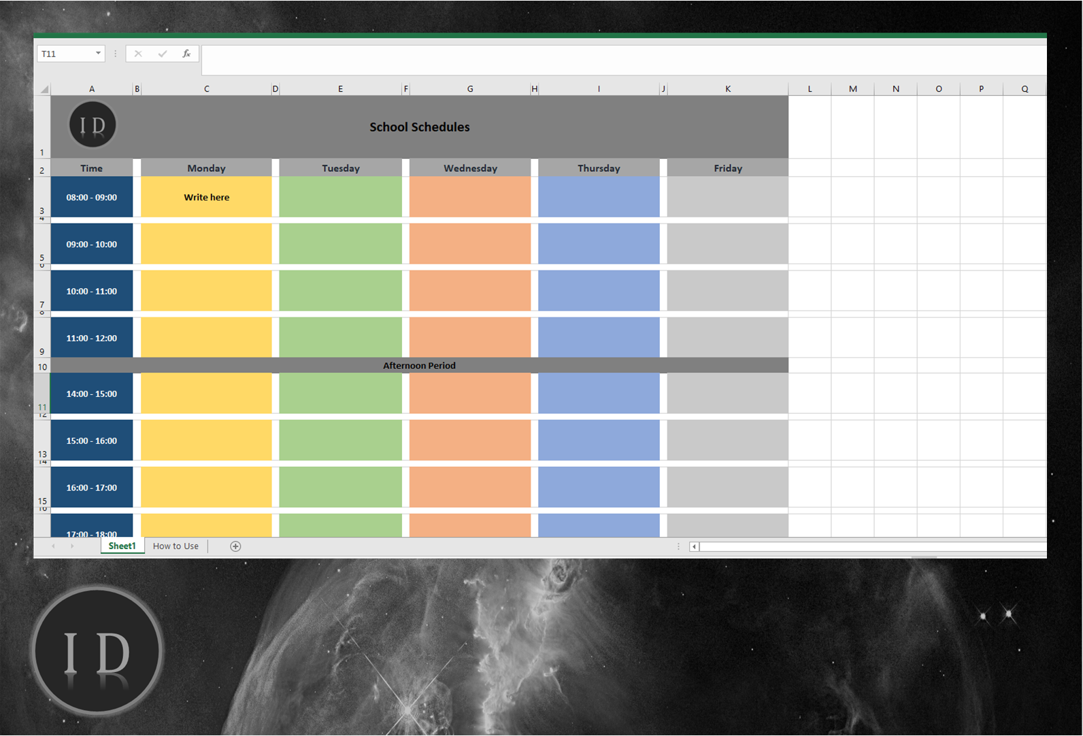This screenshot has width=1083, height=736.
Task: Select the 08:00 - 09:00 time cell
Action: (92, 197)
